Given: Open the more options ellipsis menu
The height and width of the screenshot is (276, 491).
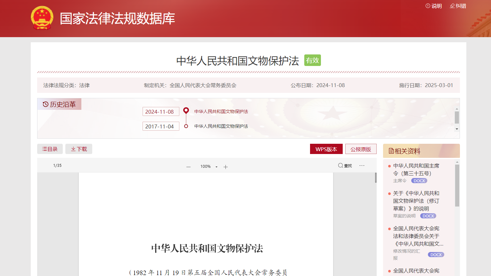Looking at the screenshot, I should [x=362, y=166].
